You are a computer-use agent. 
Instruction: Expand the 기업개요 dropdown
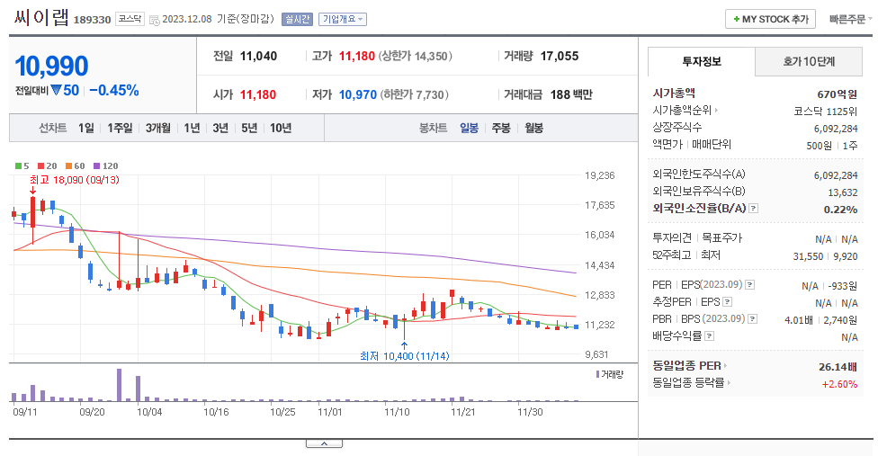tap(343, 19)
